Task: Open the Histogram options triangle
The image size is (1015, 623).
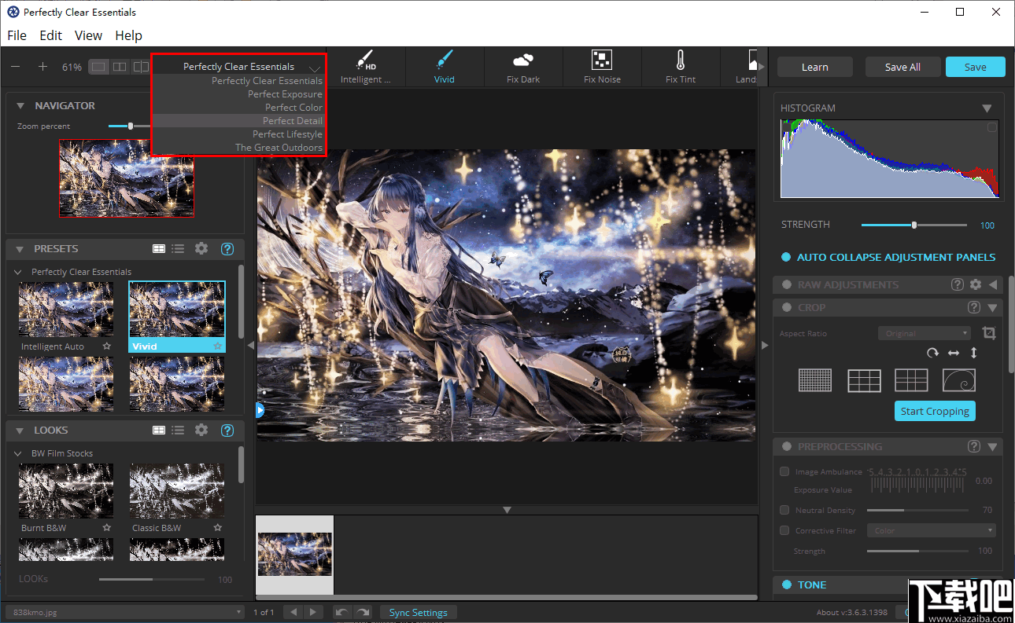Action: point(987,108)
